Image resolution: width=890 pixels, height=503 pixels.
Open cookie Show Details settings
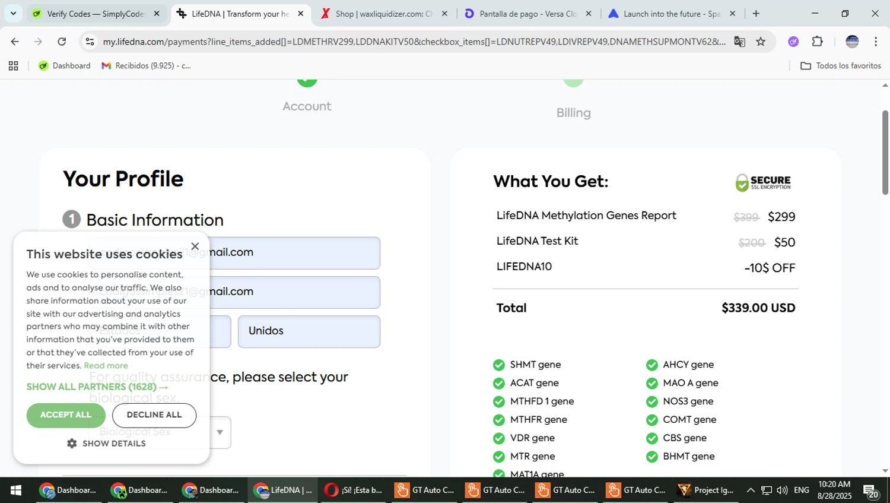[x=106, y=444]
